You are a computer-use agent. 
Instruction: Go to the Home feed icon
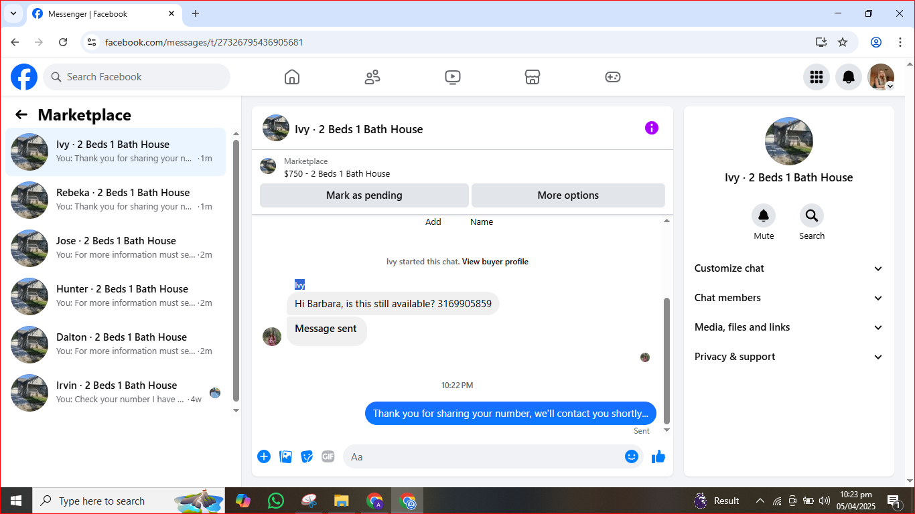pos(292,77)
